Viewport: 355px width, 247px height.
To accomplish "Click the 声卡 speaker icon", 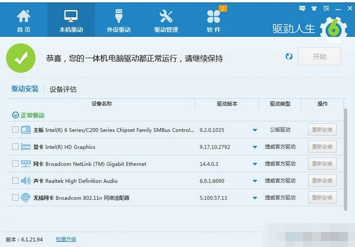I will [x=26, y=180].
